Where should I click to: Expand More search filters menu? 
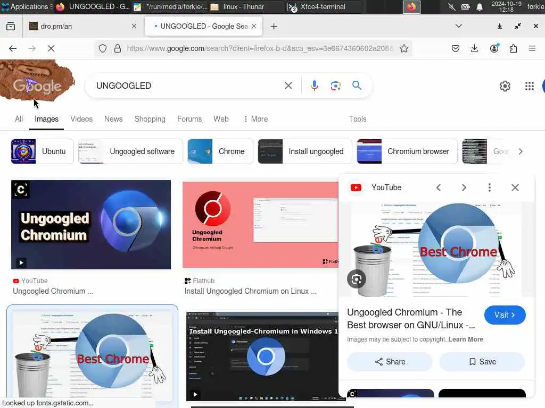255,119
